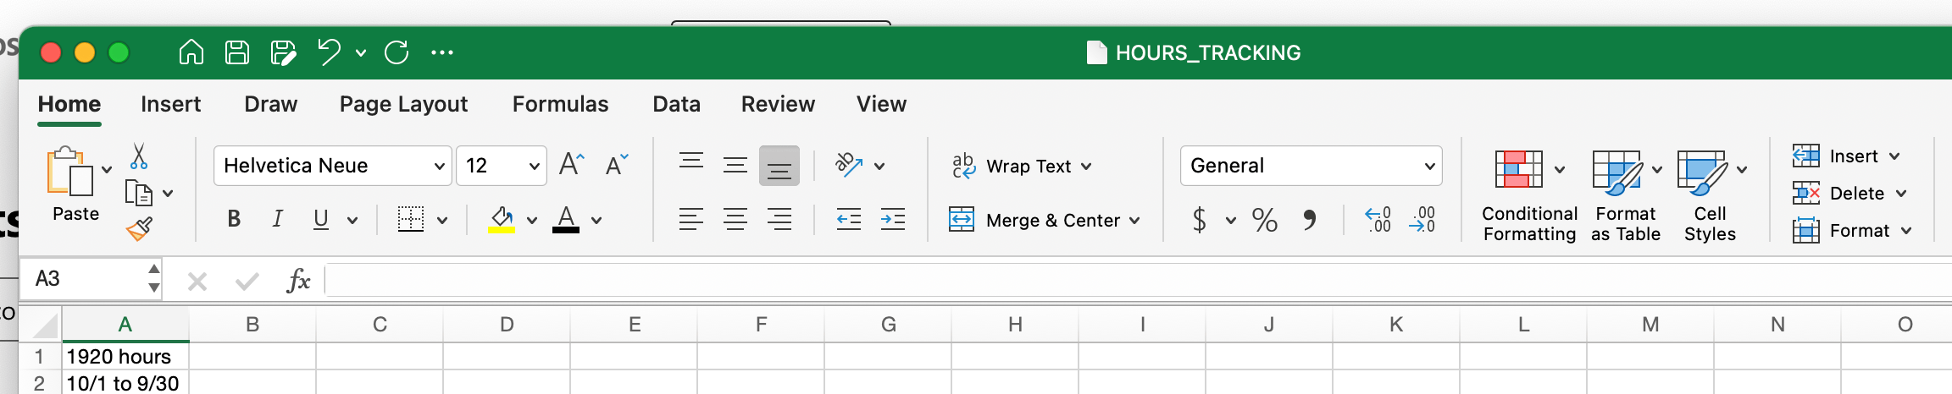Viewport: 1952px width, 394px height.
Task: Expand underline style options arrow
Action: (x=352, y=221)
